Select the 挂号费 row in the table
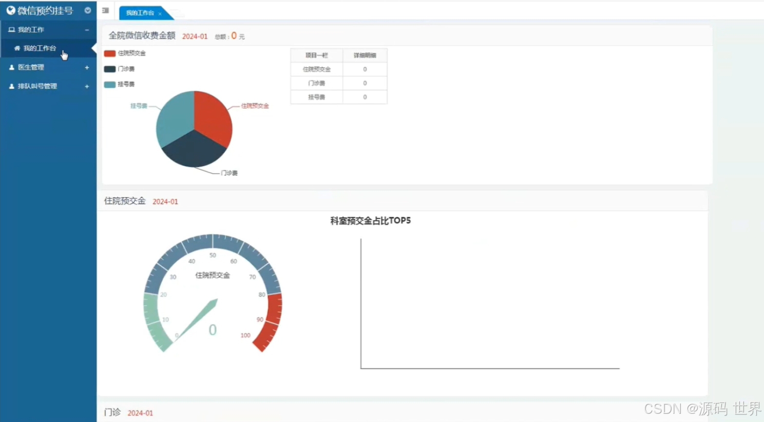This screenshot has width=764, height=422. (x=339, y=97)
